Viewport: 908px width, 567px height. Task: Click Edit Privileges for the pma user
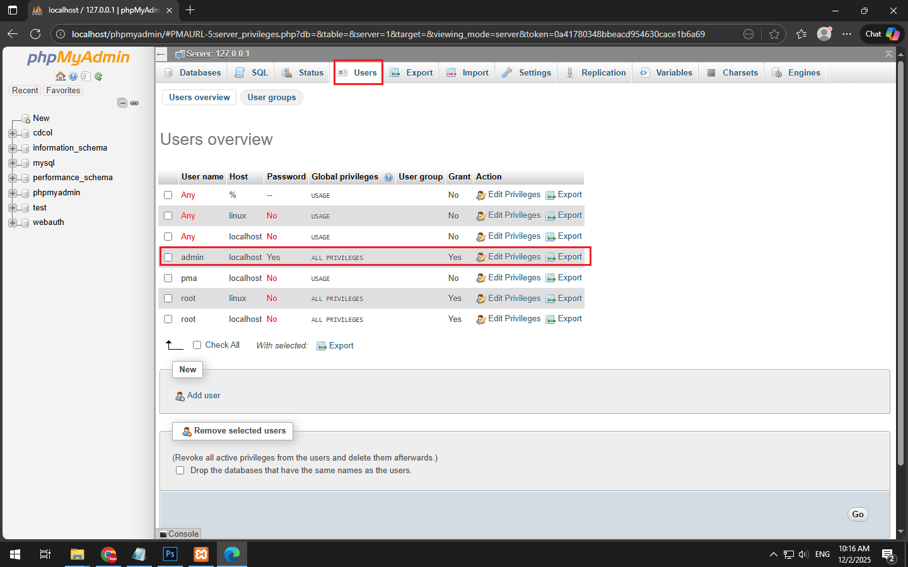click(x=513, y=278)
